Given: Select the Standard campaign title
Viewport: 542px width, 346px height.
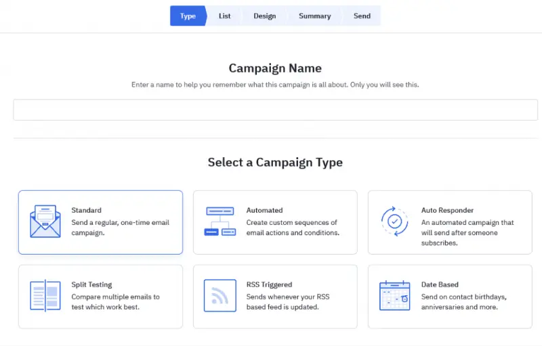Looking at the screenshot, I should click(86, 211).
